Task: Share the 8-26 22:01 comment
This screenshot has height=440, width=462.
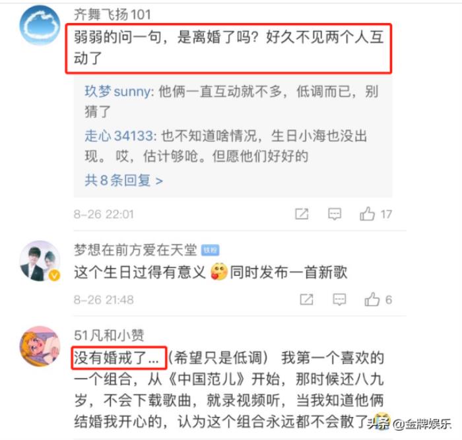Action: click(x=302, y=214)
